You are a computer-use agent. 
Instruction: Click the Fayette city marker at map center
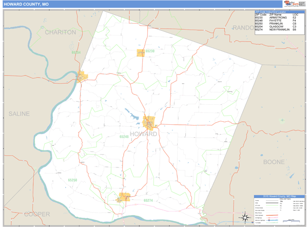click(x=150, y=123)
